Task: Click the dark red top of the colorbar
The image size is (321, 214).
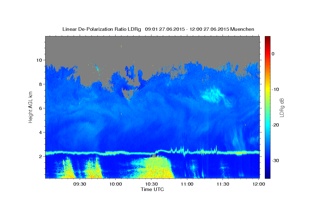Action: point(267,39)
